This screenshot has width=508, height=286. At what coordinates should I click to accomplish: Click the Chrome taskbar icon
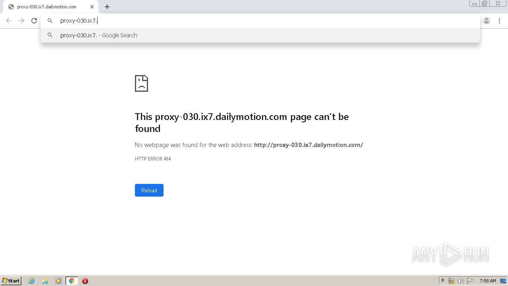pyautogui.click(x=71, y=281)
